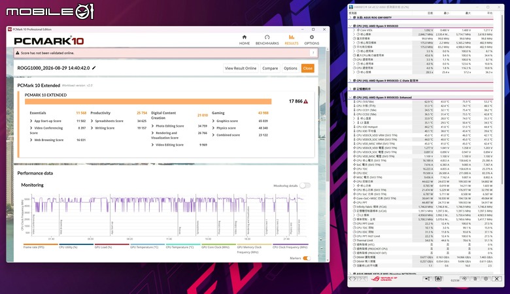Toggle CPU Temperature legend series
The width and height of the screenshot is (510, 294).
click(183, 246)
